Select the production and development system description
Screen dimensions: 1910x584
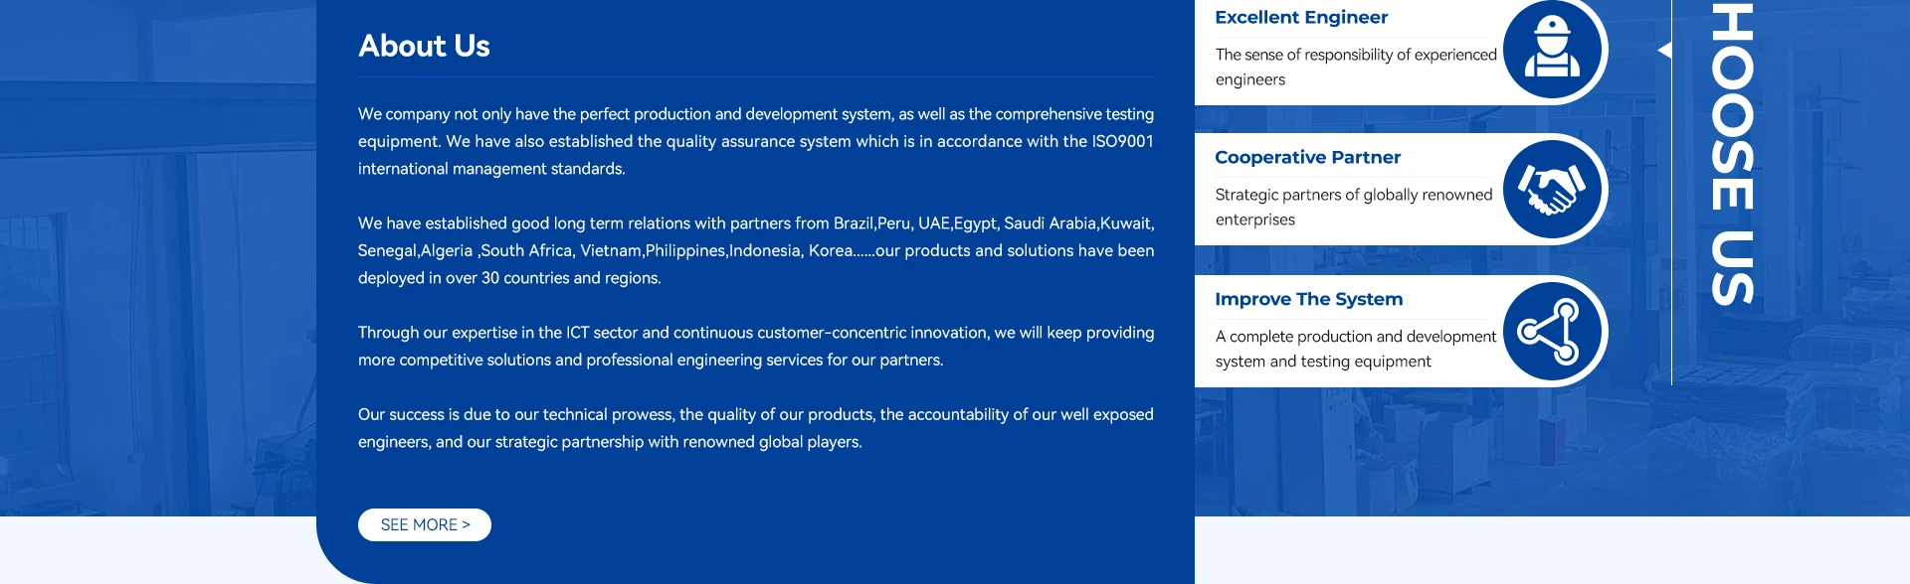[x=1356, y=349]
